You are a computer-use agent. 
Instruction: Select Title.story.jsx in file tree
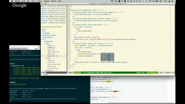[x=54, y=64]
